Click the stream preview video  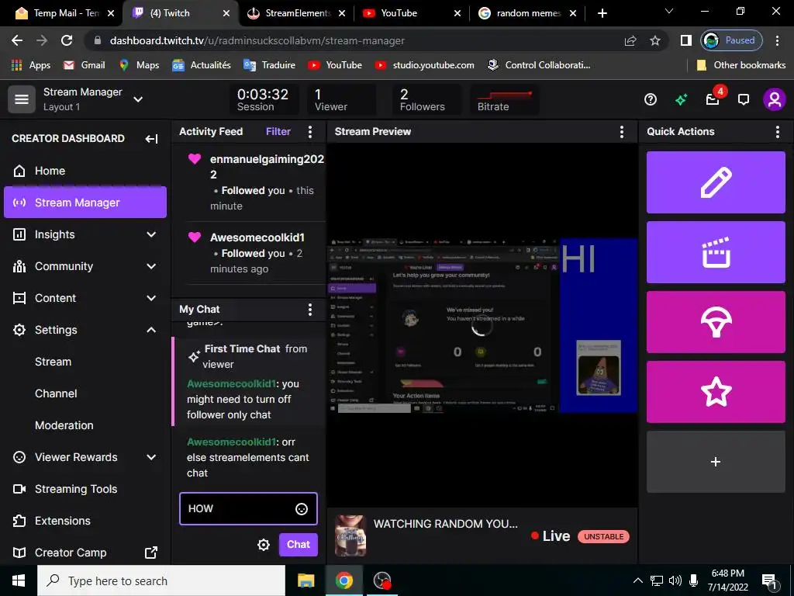482,325
